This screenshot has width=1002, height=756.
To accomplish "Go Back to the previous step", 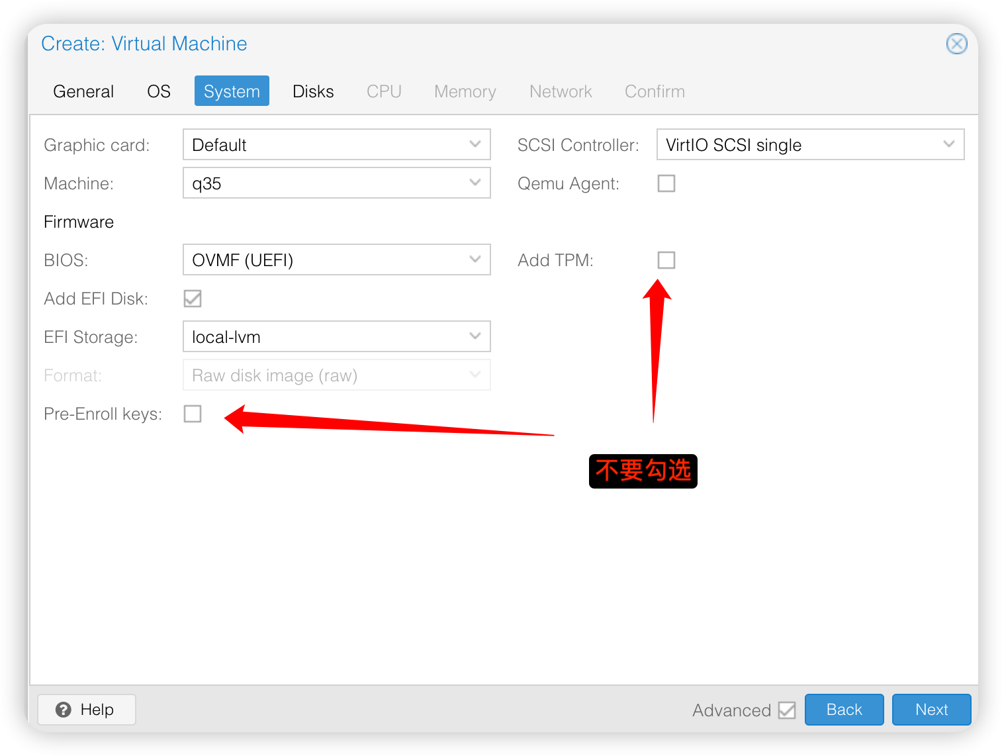I will [x=844, y=710].
